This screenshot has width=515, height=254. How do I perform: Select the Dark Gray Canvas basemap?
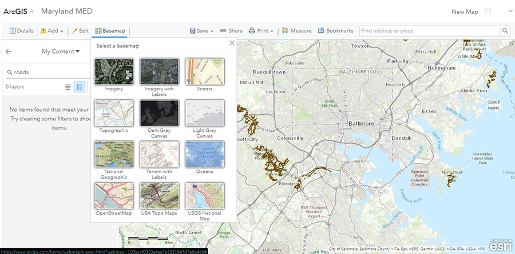coord(159,113)
